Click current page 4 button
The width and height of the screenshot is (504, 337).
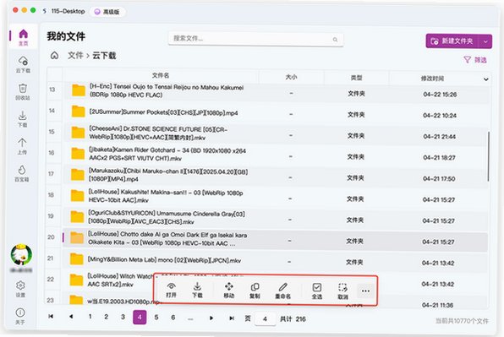(140, 317)
